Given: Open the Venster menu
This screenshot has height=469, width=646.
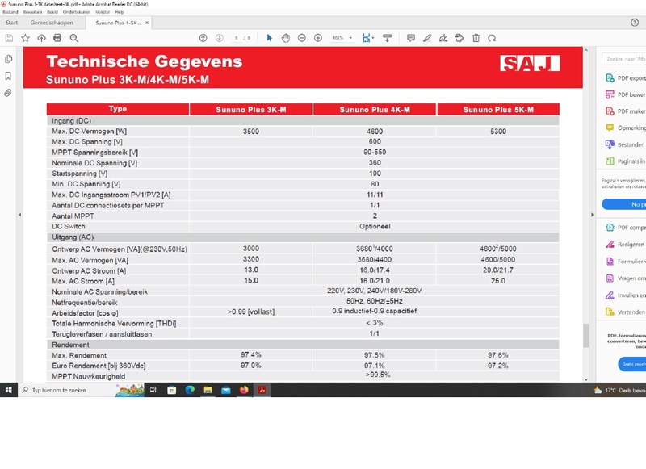Looking at the screenshot, I should pos(103,12).
